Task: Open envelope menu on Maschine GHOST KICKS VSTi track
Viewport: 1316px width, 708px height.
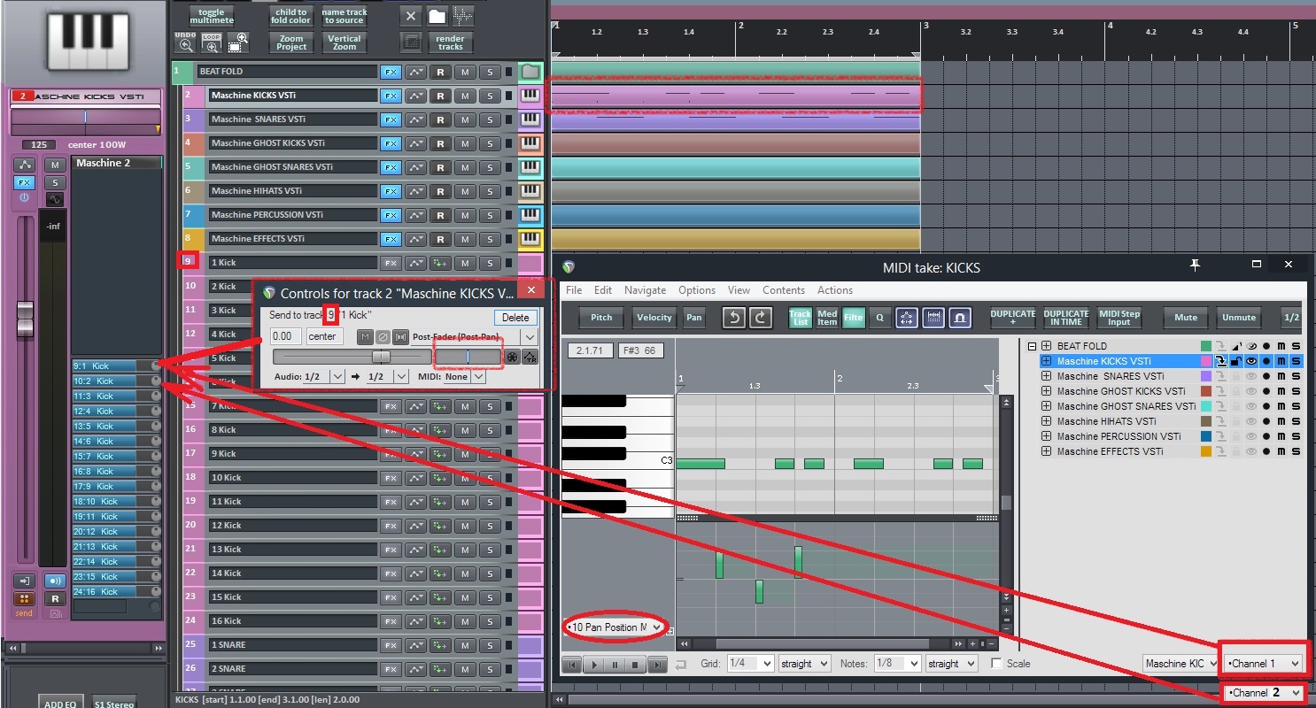Action: click(x=415, y=143)
